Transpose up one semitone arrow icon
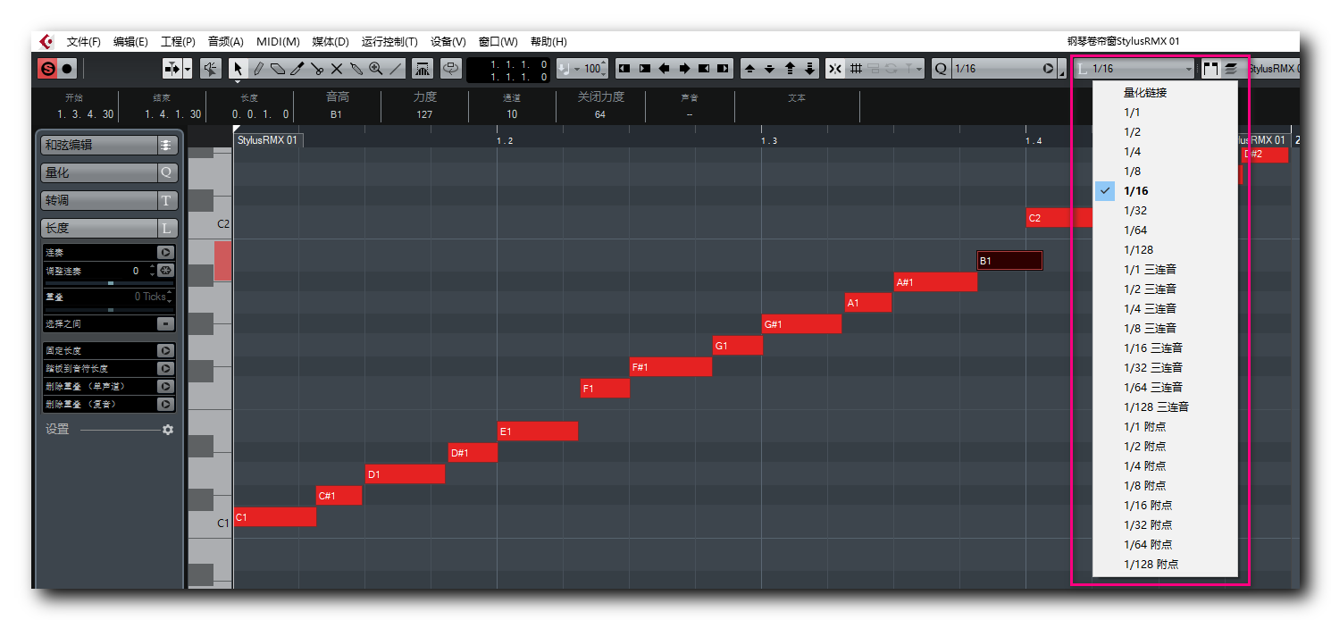This screenshot has height=620, width=1331. click(749, 68)
